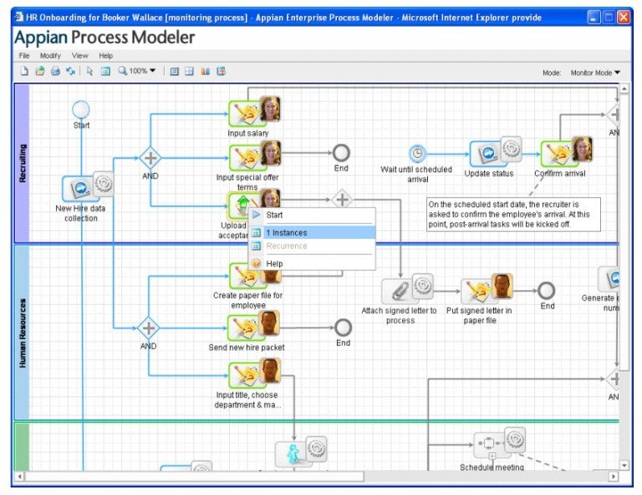Screen dimensions: 642x495
Task: Click the magnifier zoom icon
Action: coord(122,71)
